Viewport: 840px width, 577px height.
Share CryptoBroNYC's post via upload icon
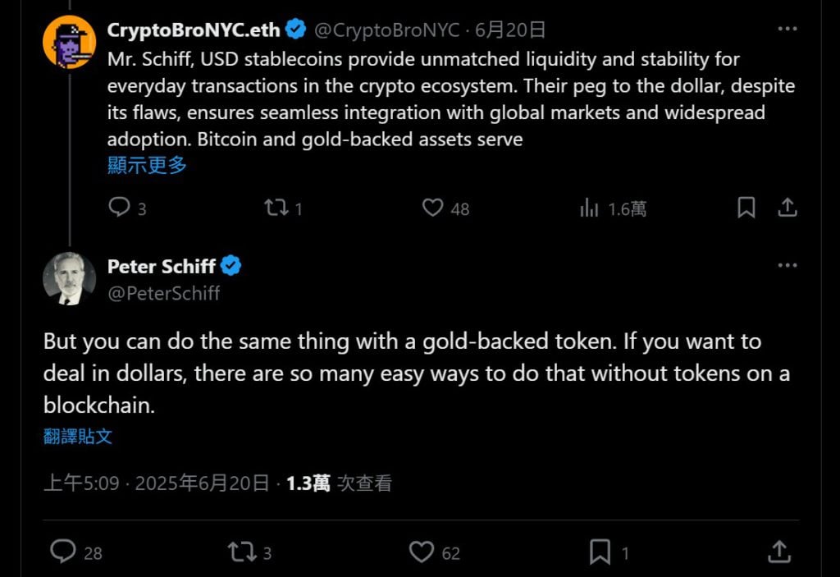coord(787,208)
